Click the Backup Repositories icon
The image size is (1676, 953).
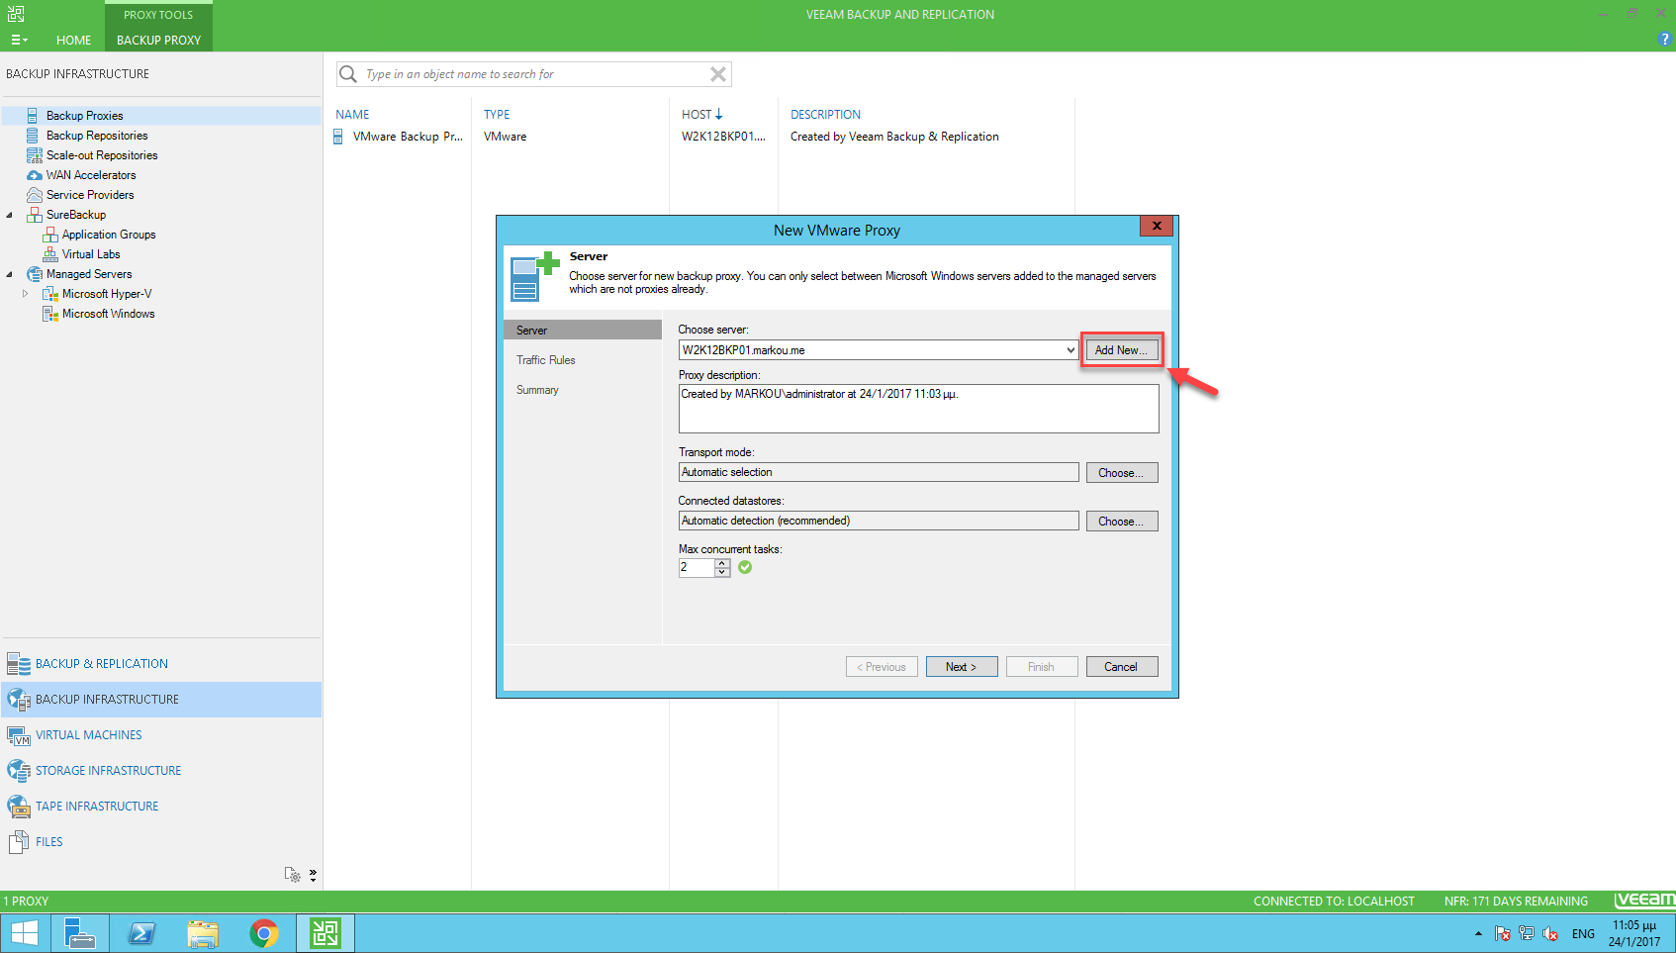[x=33, y=136]
